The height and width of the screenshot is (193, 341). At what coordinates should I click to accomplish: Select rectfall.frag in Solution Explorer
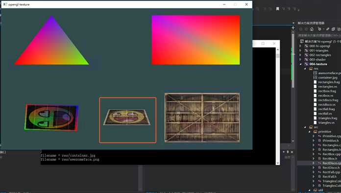pos(326,109)
